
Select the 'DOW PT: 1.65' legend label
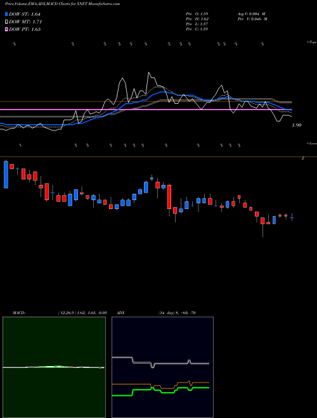click(25, 29)
